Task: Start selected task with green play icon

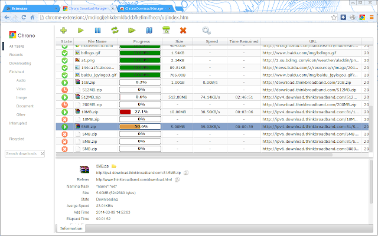Action: coord(80,30)
